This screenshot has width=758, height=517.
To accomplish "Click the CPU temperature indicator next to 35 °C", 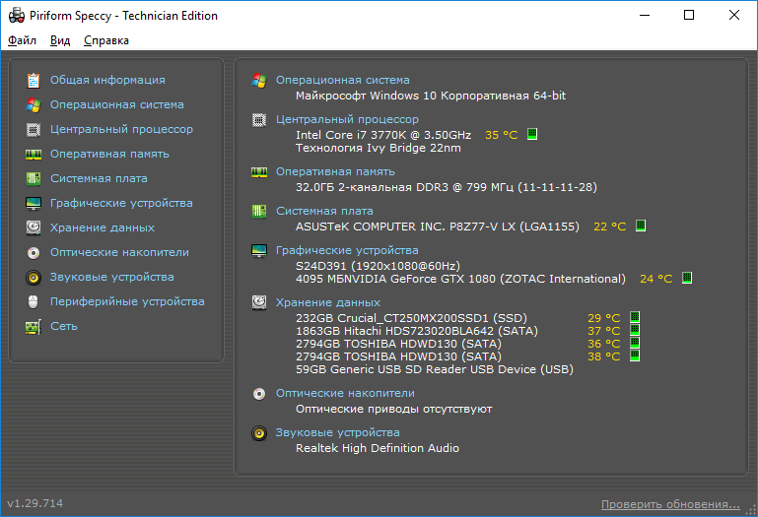I will pyautogui.click(x=532, y=134).
